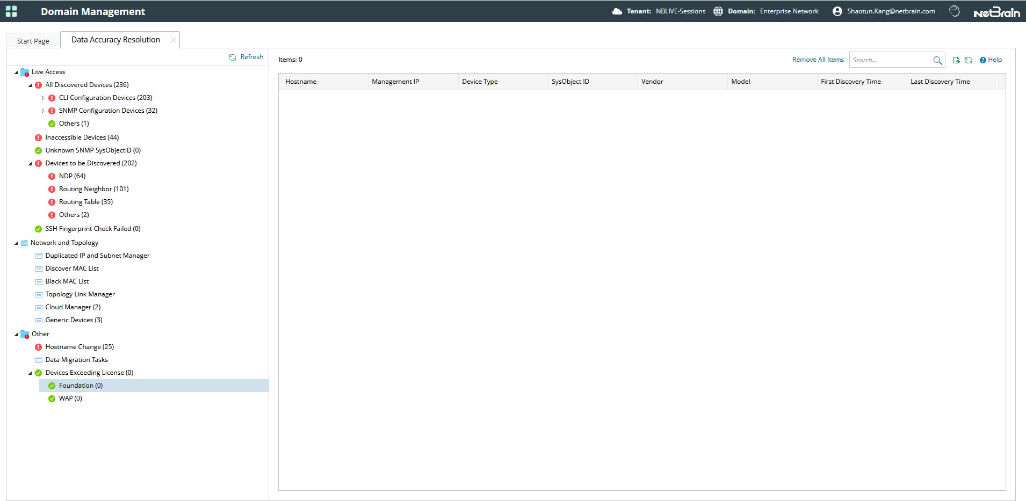Open Cloud Manager (2)
This screenshot has width=1026, height=501.
coord(73,307)
